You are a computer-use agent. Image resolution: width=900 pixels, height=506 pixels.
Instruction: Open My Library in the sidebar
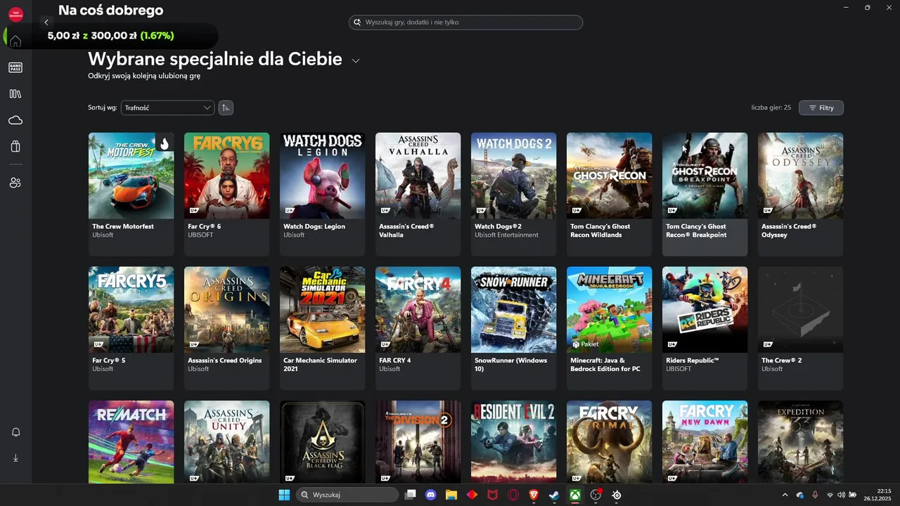[x=15, y=93]
